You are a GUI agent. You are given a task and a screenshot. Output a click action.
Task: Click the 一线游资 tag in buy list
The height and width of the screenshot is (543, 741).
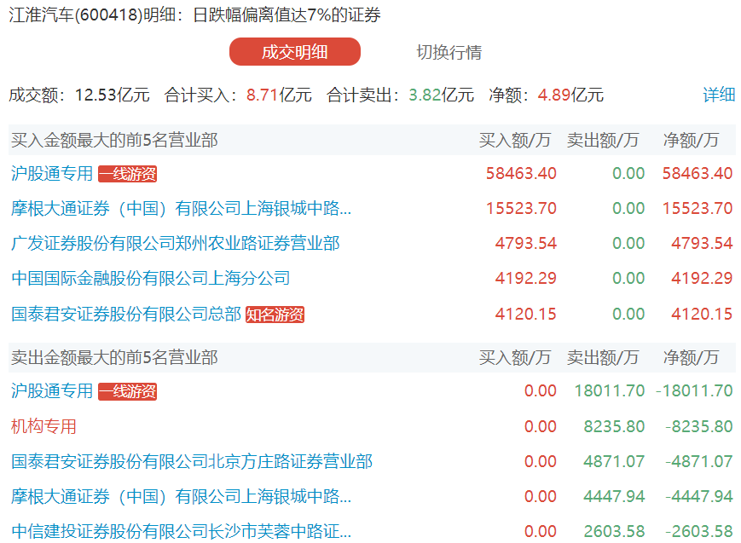(128, 174)
